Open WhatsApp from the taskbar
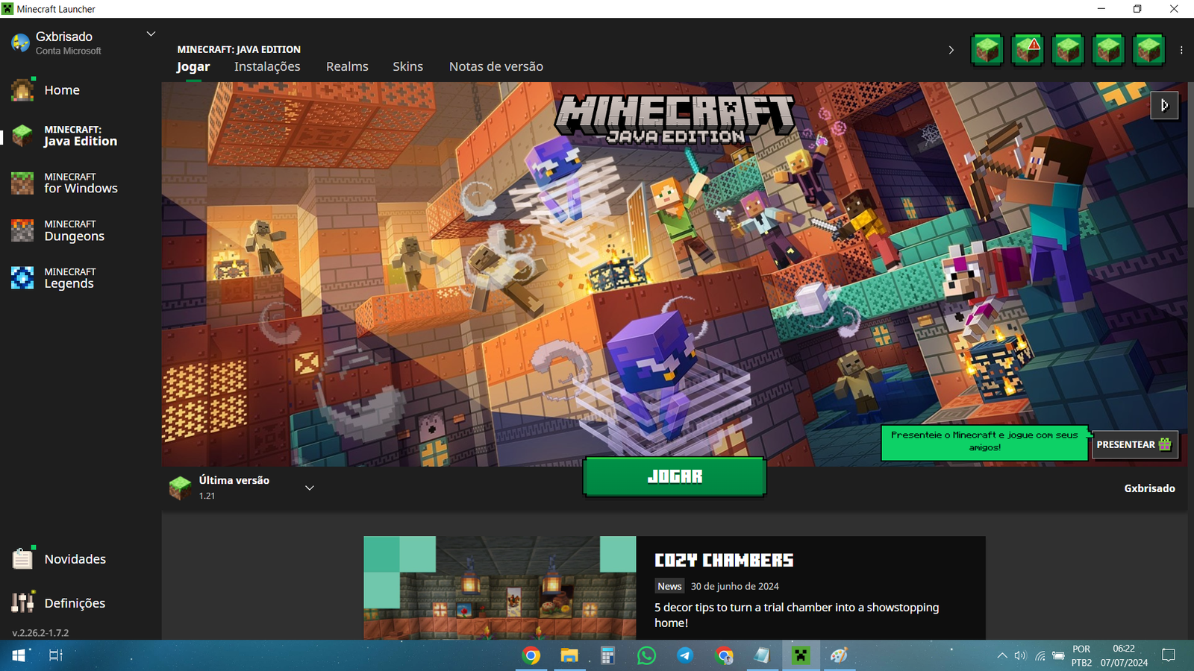The image size is (1194, 671). pyautogui.click(x=646, y=655)
